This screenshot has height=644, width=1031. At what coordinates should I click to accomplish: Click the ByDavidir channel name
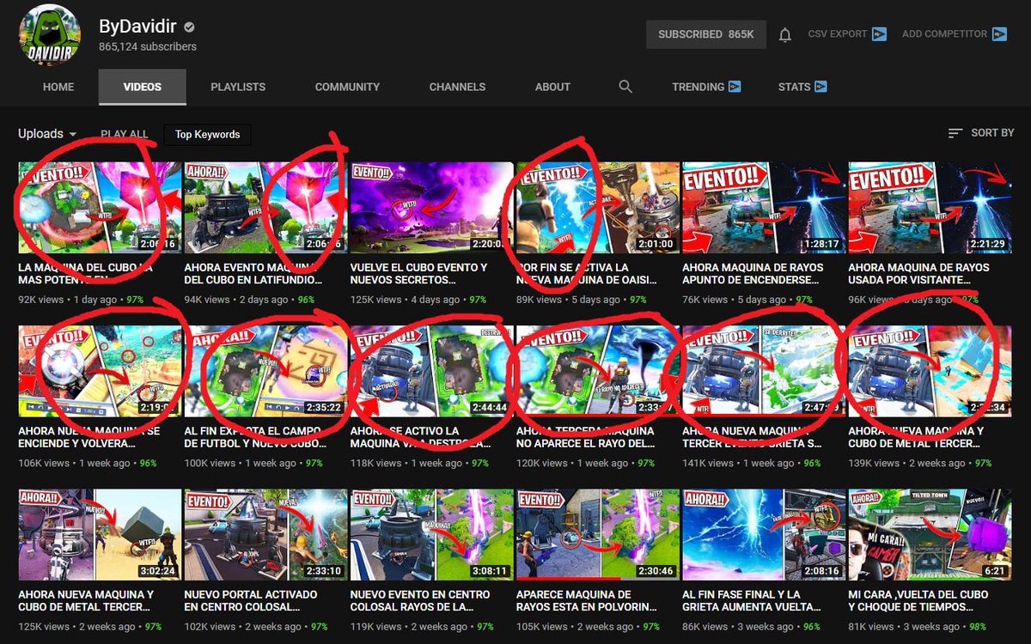click(137, 26)
